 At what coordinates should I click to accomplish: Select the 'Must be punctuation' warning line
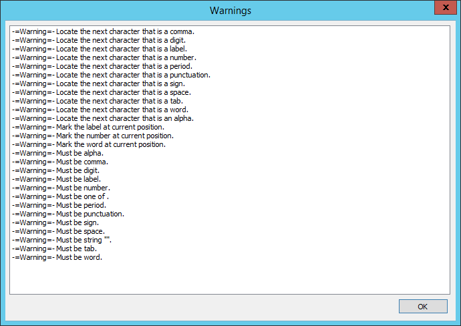67,214
